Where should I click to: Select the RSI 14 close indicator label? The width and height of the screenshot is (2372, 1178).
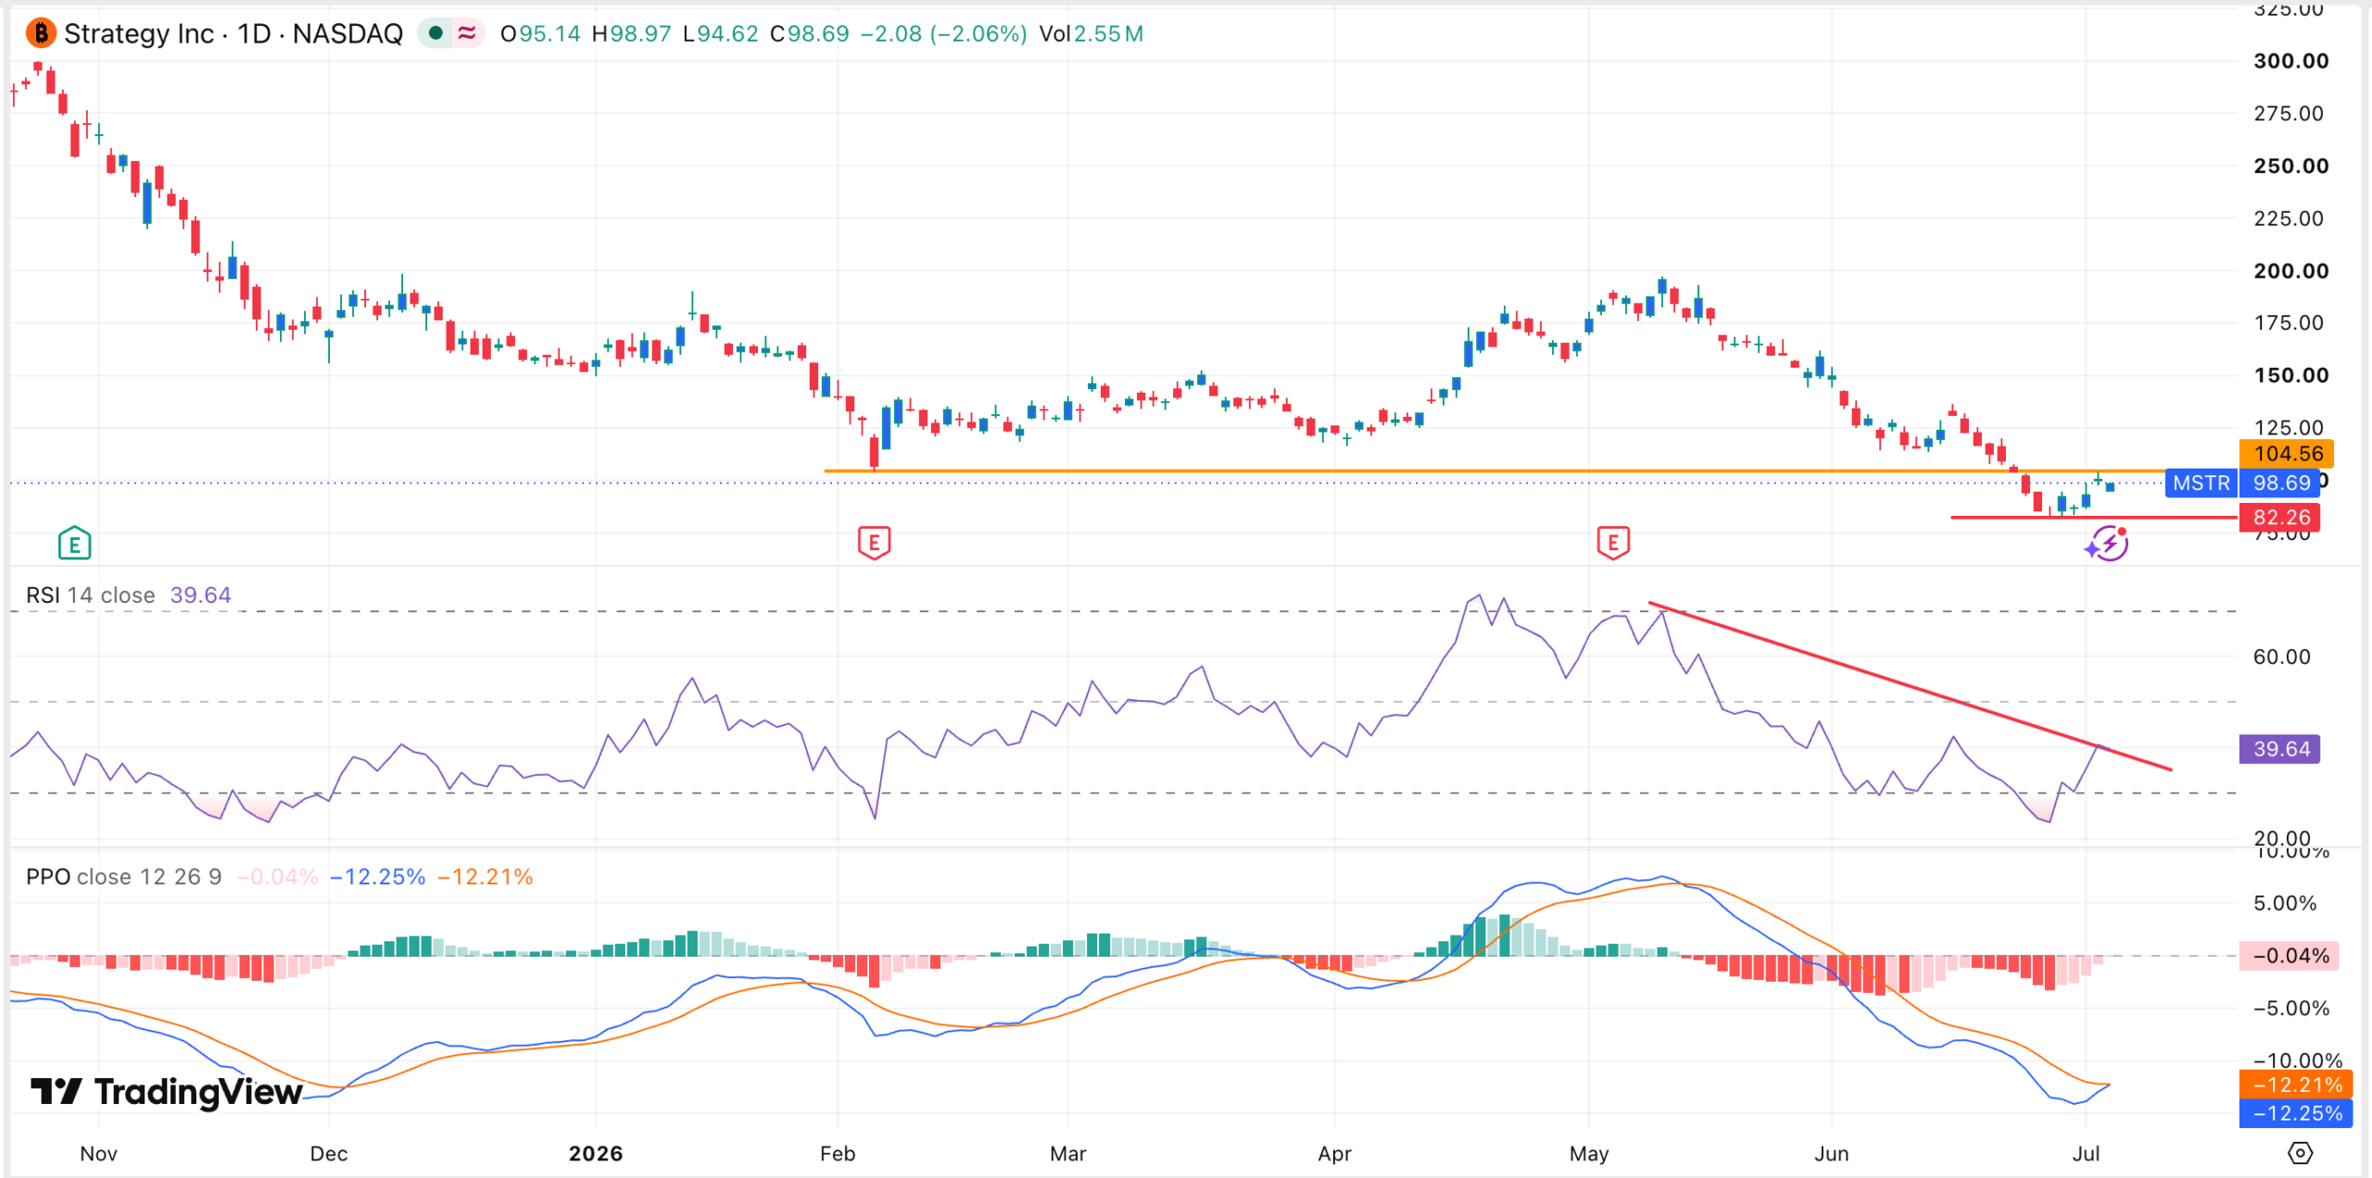click(90, 595)
